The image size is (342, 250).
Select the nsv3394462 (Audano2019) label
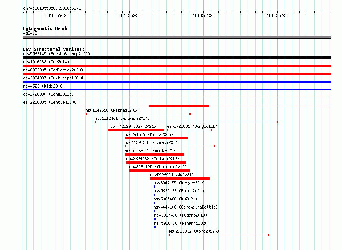(153, 159)
